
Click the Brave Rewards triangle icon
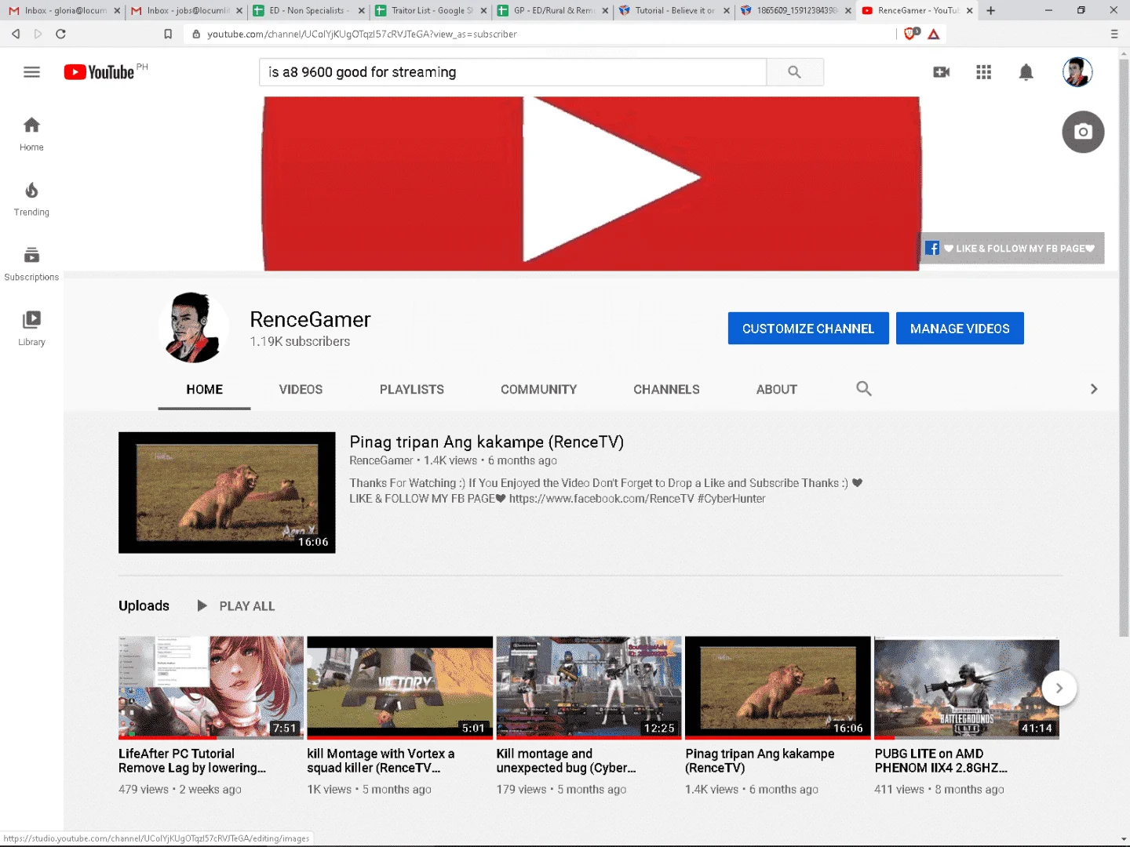pyautogui.click(x=934, y=34)
